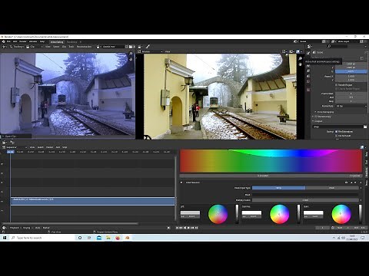Switch to the Rendering workspace tab
369x276 pixels.
click(71, 42)
